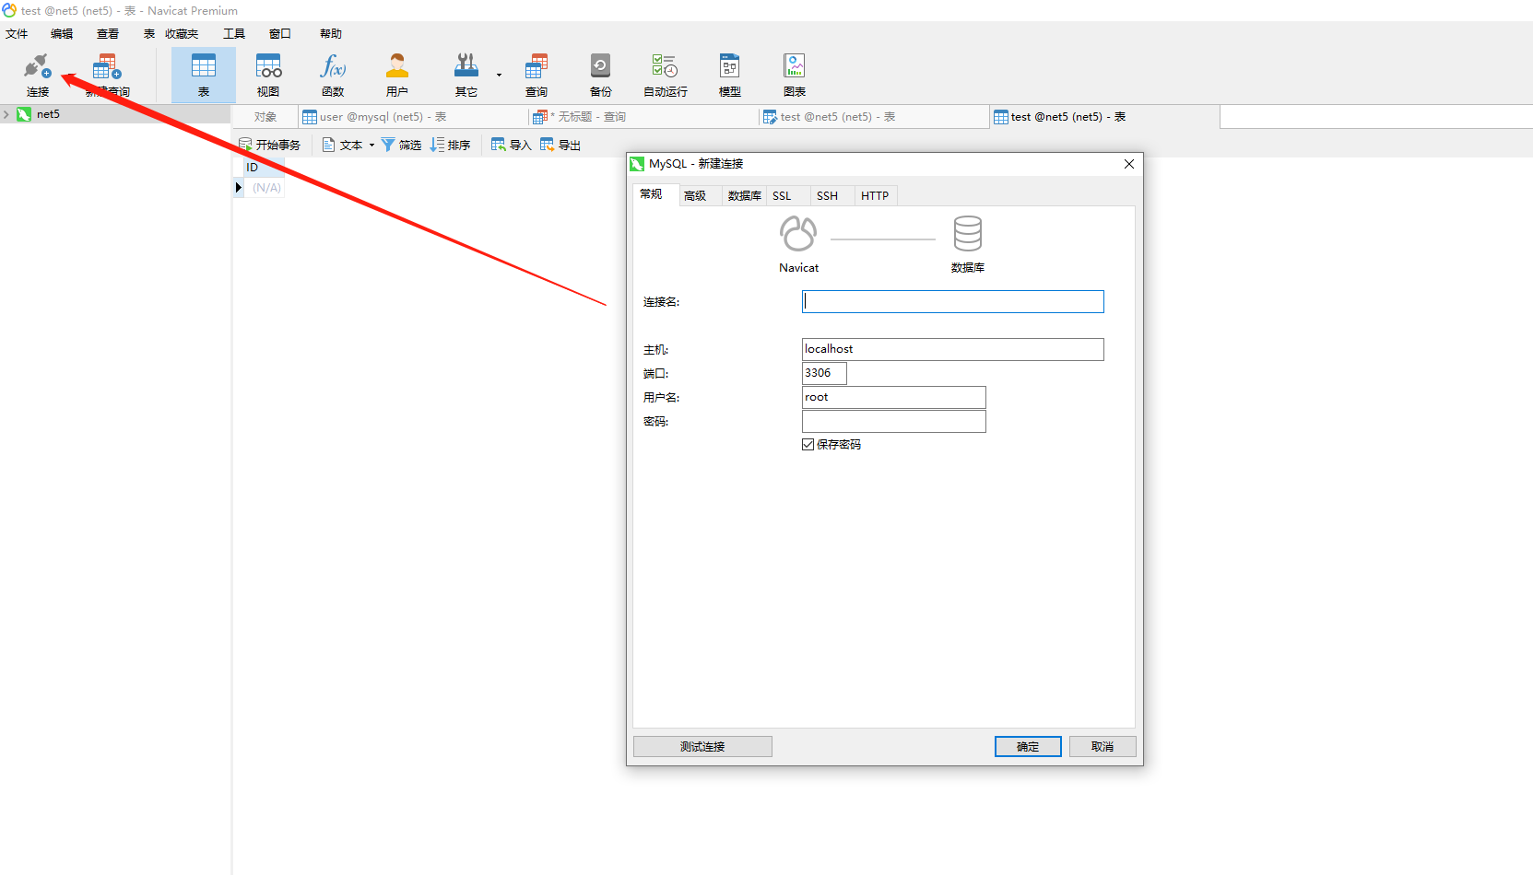Open the 工具 menu
Image resolution: width=1533 pixels, height=875 pixels.
coord(234,34)
